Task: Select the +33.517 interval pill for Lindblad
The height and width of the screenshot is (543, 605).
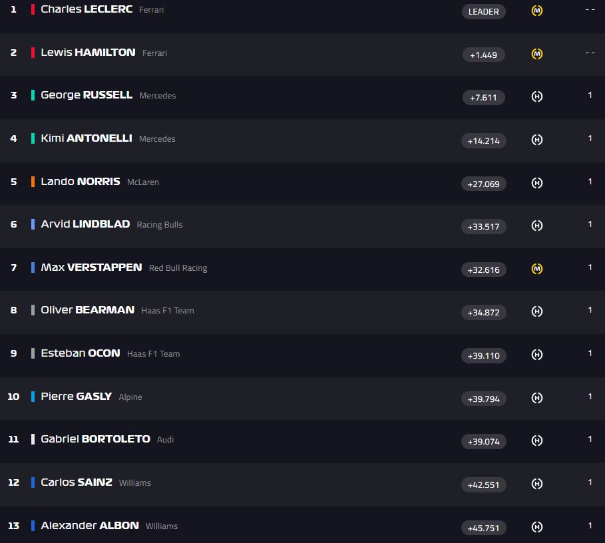Action: 483,226
